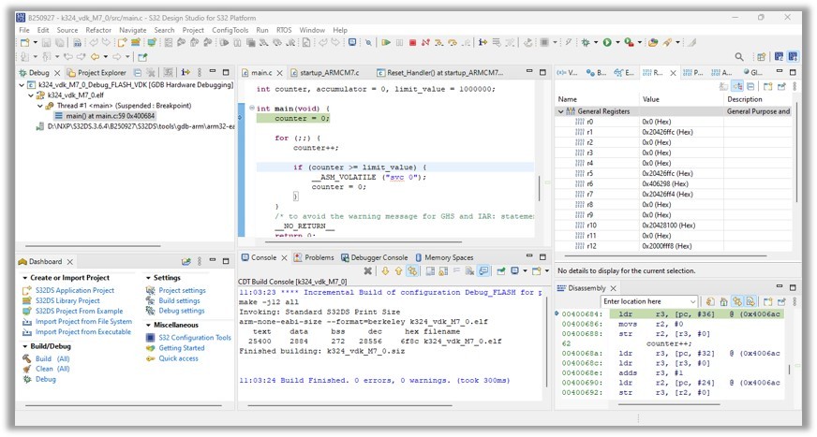This screenshot has width=817, height=437.
Task: Click the green Run launch icon
Action: point(607,43)
